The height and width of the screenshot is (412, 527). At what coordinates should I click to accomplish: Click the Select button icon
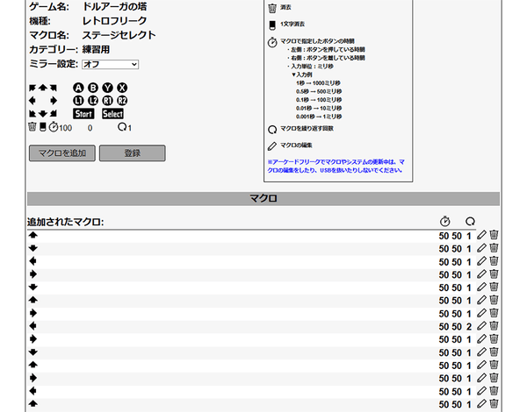(x=112, y=114)
